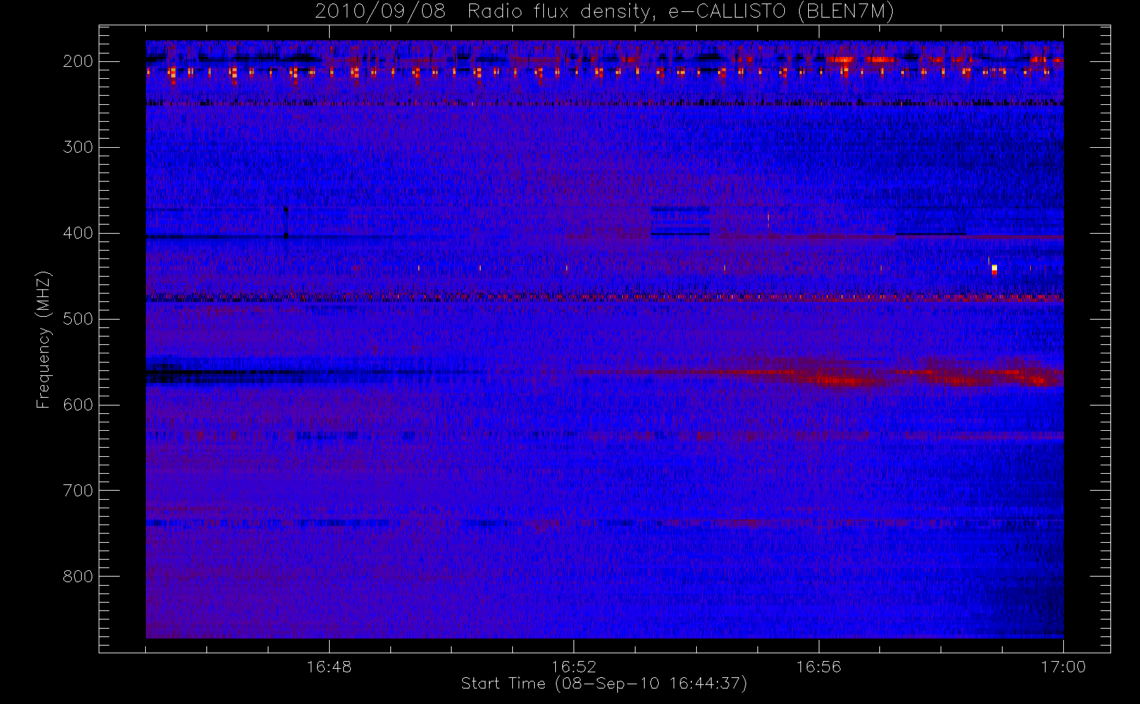Click the 16:56 time tick label
This screenshot has width=1140, height=704.
click(819, 667)
